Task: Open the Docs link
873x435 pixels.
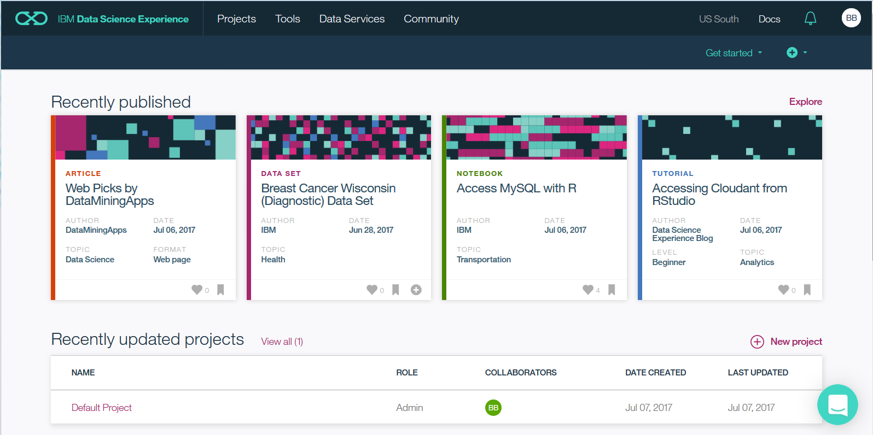Action: click(x=769, y=19)
